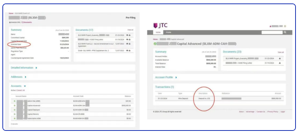The width and height of the screenshot is (299, 135).
Task: Switch to the Profile tab
Action: click(x=168, y=32)
